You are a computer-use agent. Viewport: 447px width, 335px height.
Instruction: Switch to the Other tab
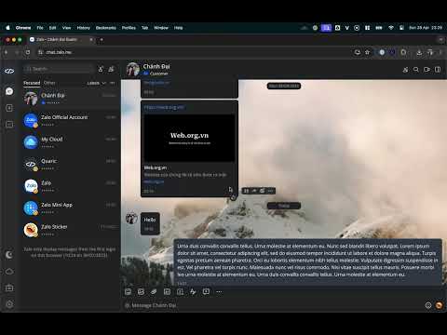click(x=49, y=83)
